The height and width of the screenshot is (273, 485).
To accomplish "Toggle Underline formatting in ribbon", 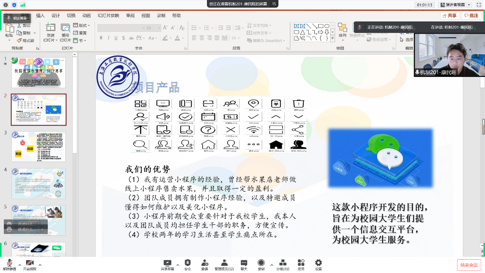I will pos(116,38).
